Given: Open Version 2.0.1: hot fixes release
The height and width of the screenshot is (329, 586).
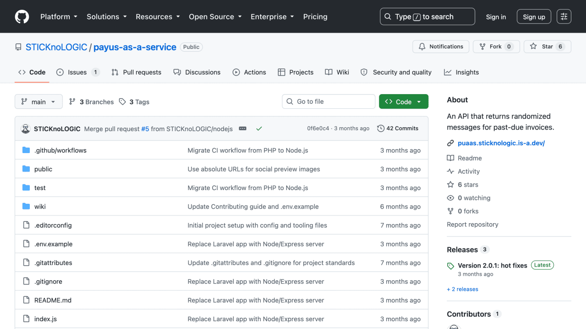Looking at the screenshot, I should coord(492,266).
